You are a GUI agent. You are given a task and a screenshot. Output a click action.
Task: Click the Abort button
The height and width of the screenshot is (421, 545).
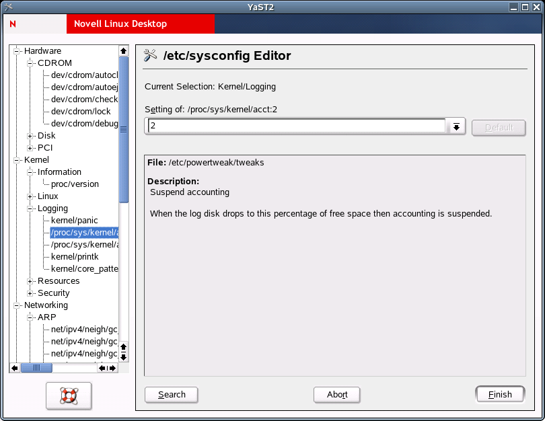coord(337,395)
